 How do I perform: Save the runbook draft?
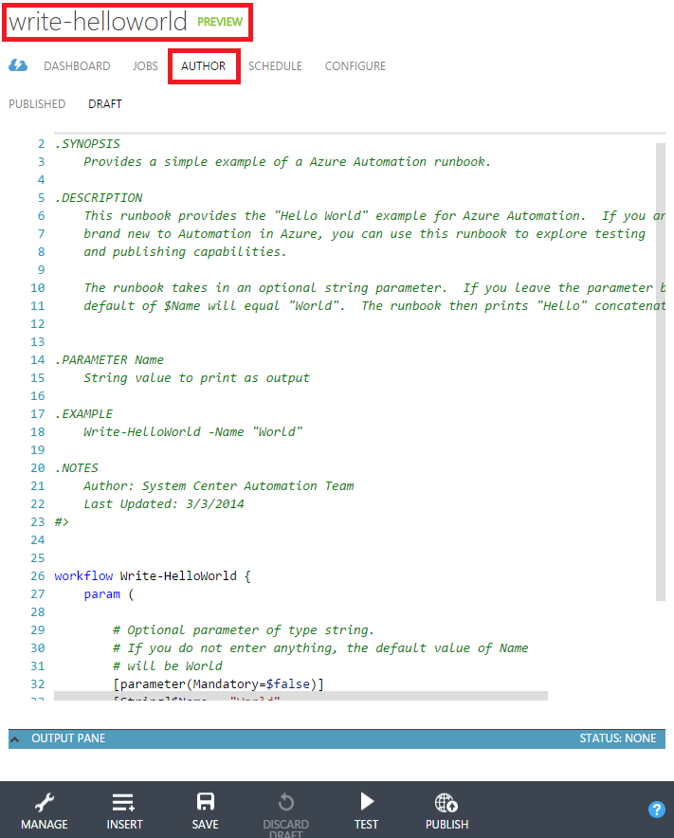tap(206, 802)
